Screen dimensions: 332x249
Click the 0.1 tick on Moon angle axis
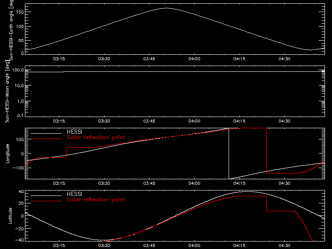click(20, 115)
